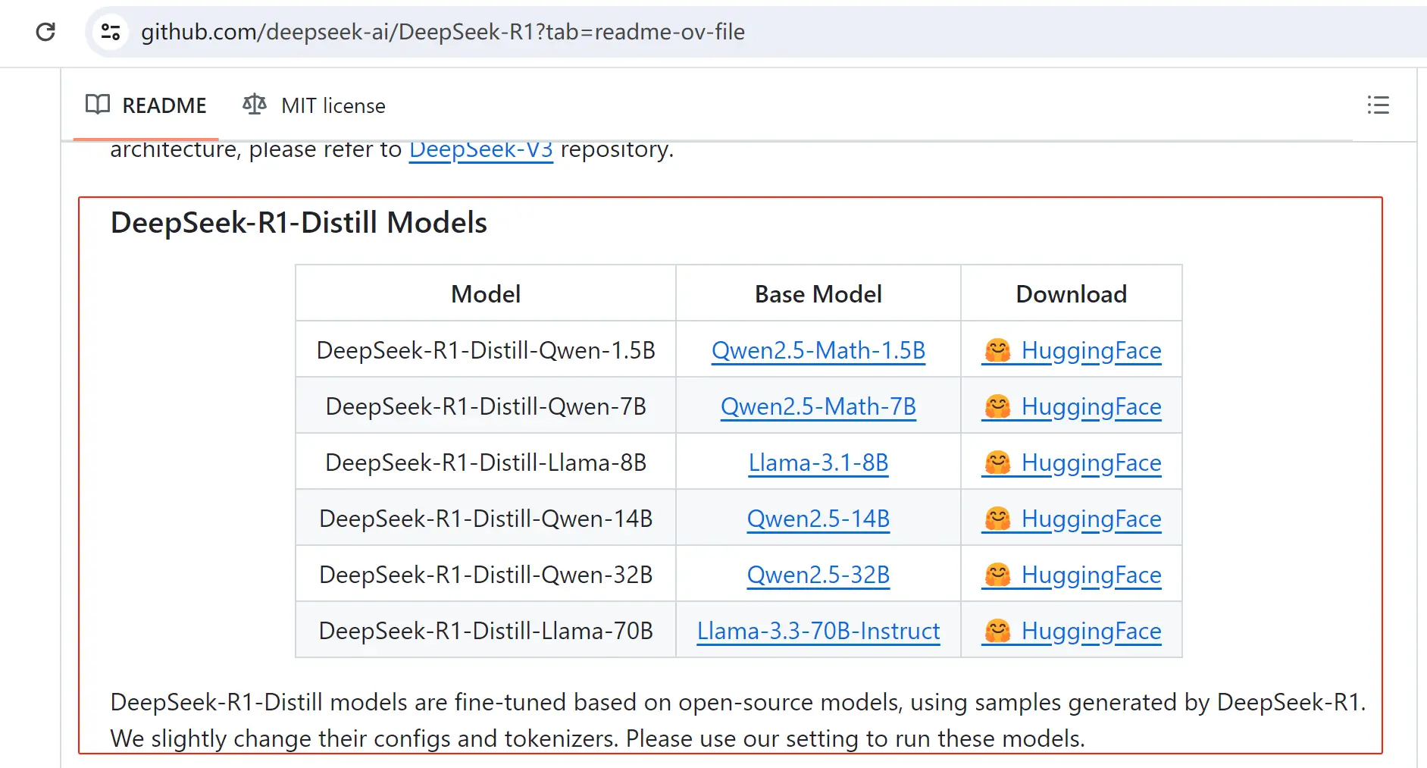Open the Qwen2.5-Math-1.5B base model link
This screenshot has height=768, width=1427.
click(x=818, y=350)
